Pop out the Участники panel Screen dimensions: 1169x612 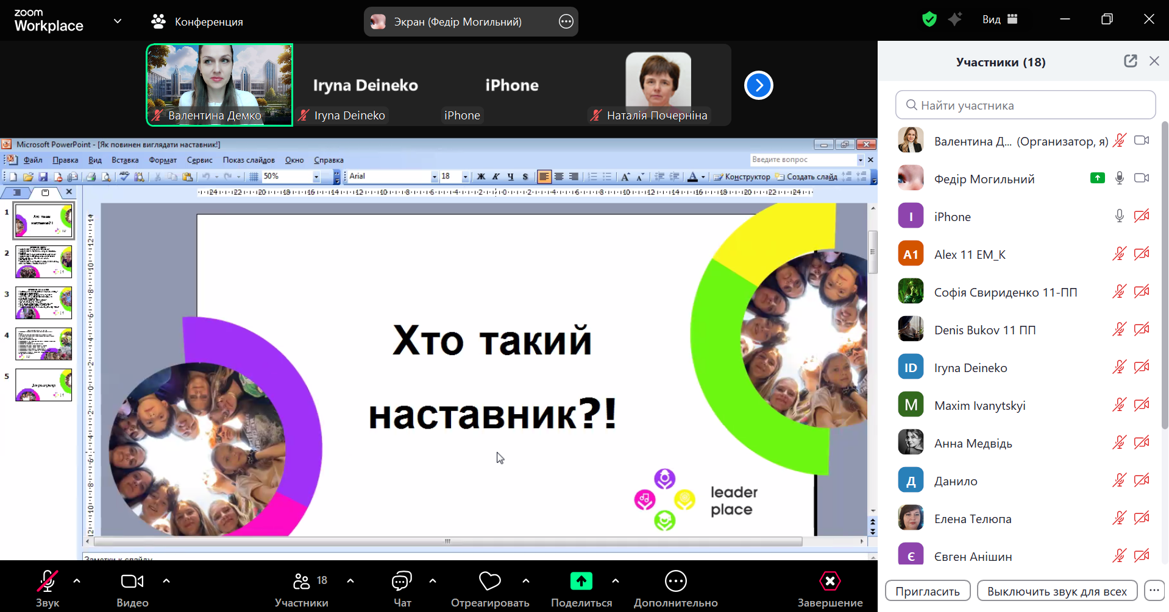click(1131, 61)
